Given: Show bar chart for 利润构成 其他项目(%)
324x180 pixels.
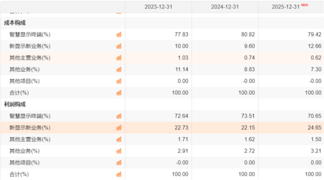Looking at the screenshot, I should click(x=119, y=163).
